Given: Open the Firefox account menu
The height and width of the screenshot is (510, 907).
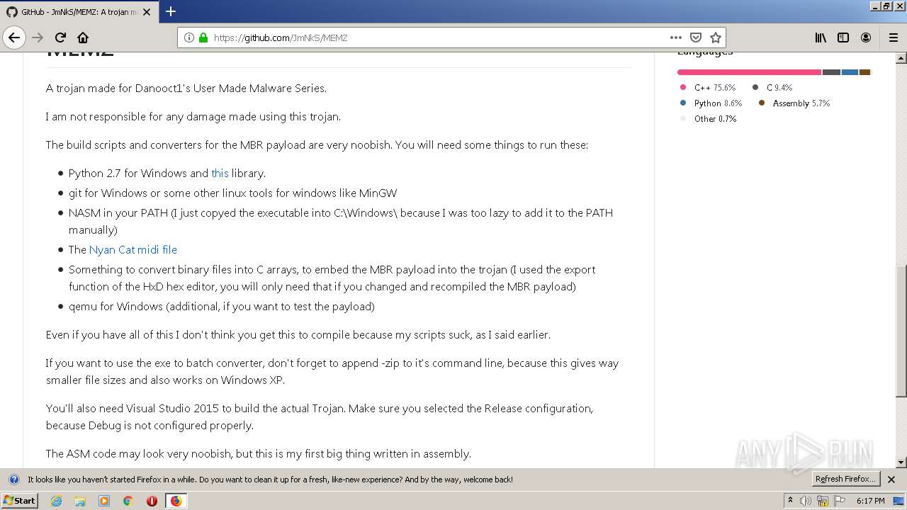Looking at the screenshot, I should [x=866, y=38].
